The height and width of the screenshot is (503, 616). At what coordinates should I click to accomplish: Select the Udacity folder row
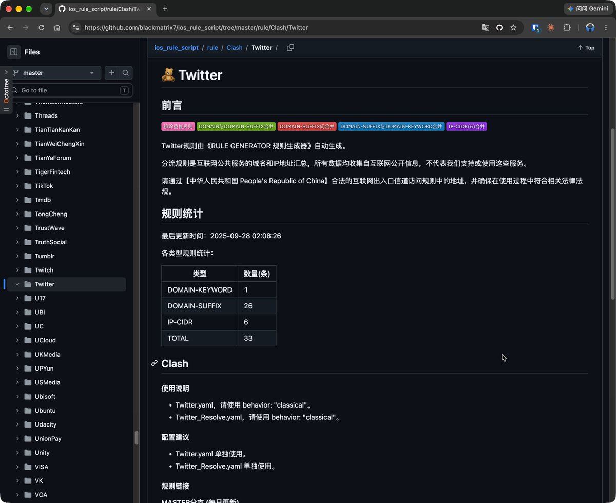coord(67,424)
